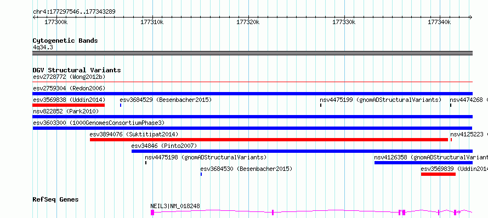Click the long red esv3894076 bar
Image resolution: width=488 pixels, height=218 pixels.
tap(269, 140)
